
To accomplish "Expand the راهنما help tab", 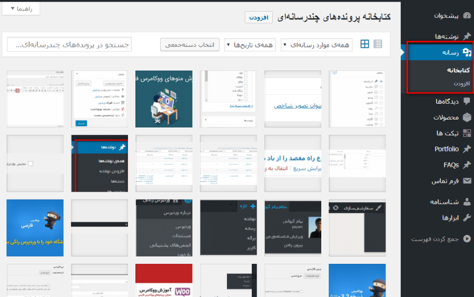I will [x=21, y=9].
